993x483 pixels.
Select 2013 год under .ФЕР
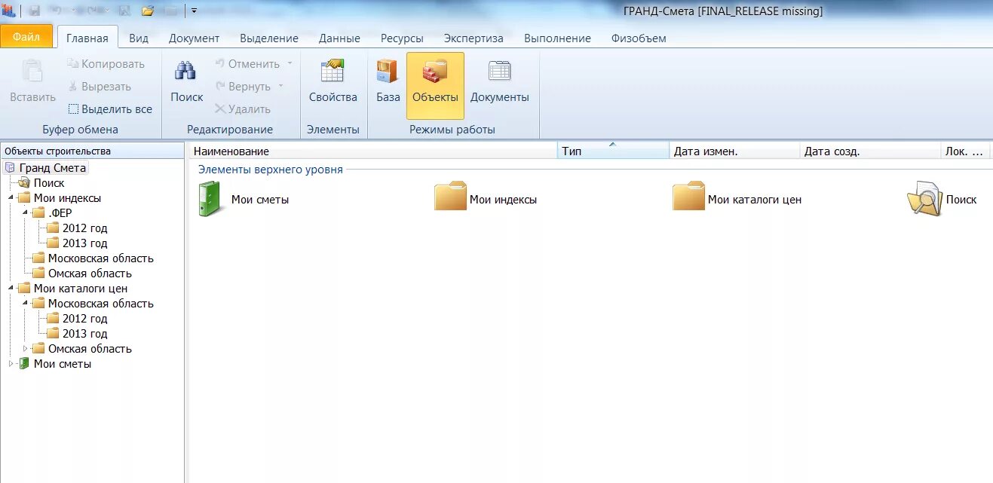(x=84, y=243)
